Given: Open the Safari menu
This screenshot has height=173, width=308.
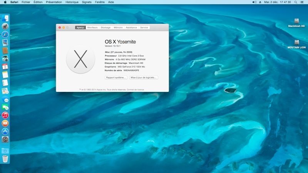Looking at the screenshot, I should point(14,2).
